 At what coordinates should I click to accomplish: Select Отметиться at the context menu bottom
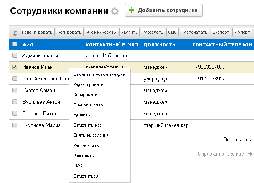click(86, 176)
